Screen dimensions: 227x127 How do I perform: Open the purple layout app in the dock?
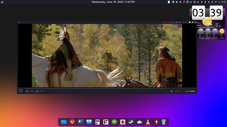97,122
